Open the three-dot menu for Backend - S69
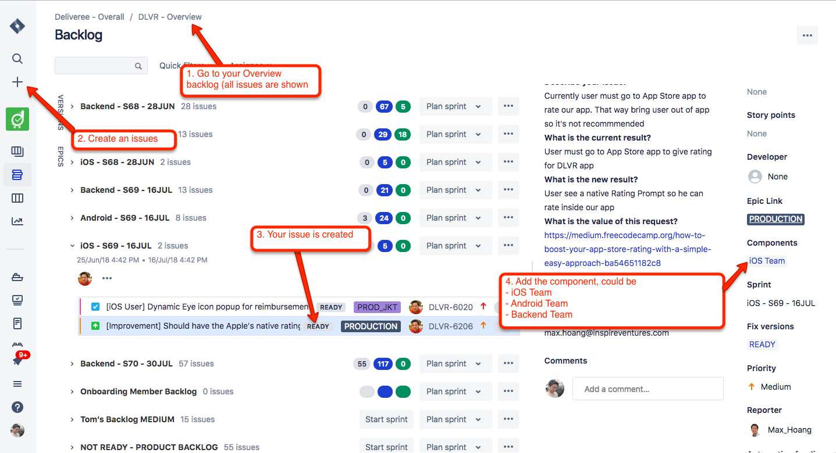 point(508,190)
